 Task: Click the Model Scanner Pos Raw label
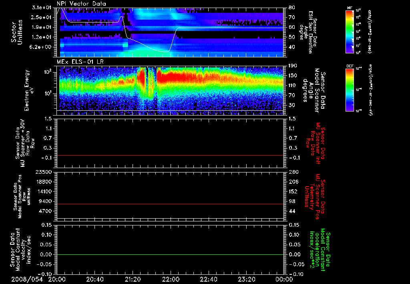22,196
